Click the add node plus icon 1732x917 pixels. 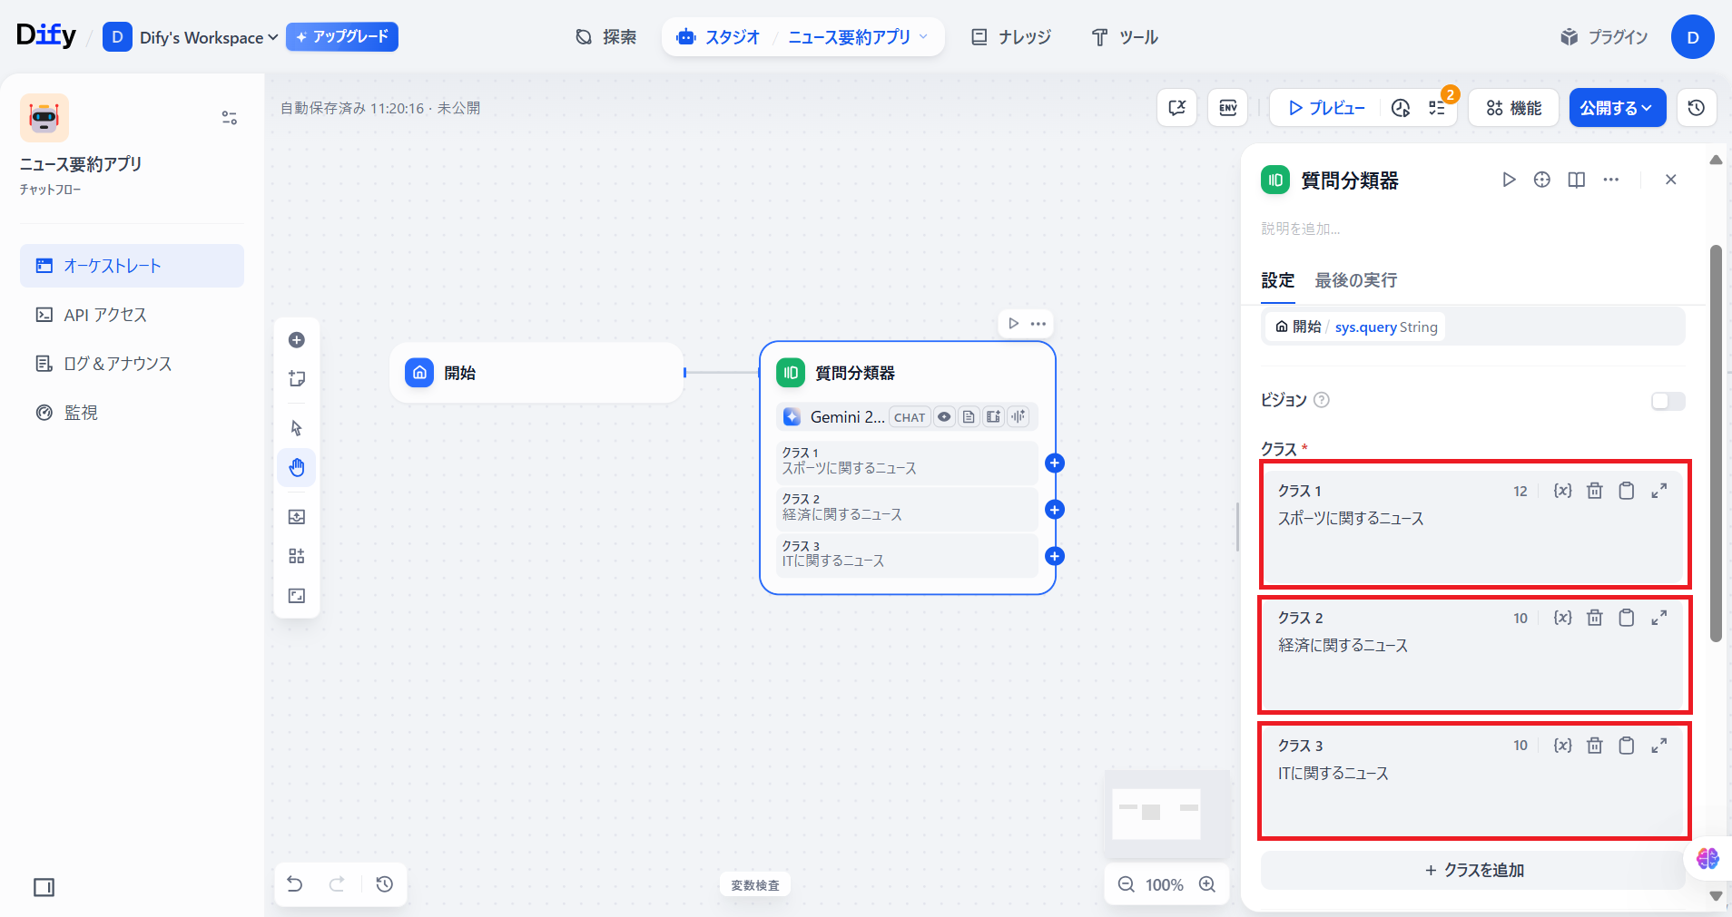pyautogui.click(x=297, y=340)
